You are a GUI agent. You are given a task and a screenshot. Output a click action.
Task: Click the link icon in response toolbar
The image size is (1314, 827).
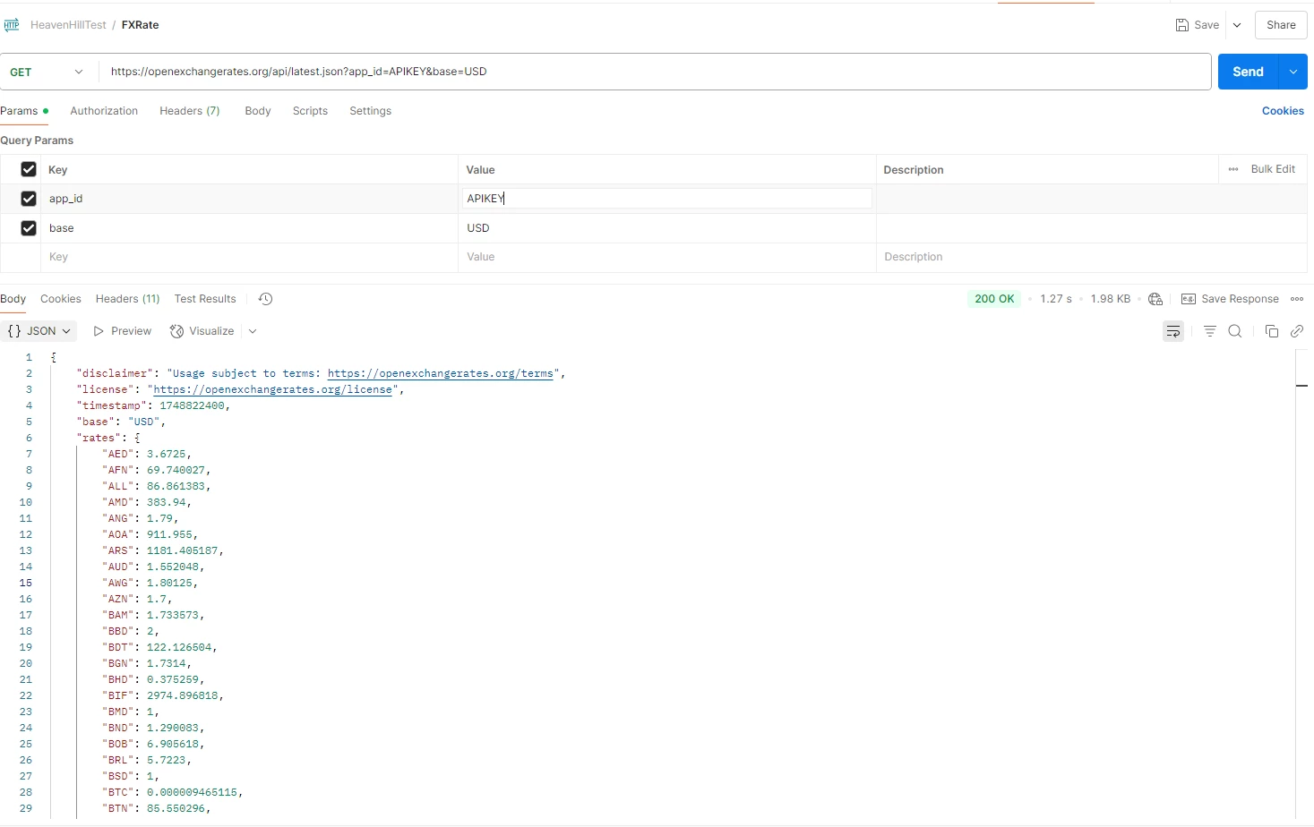point(1297,331)
